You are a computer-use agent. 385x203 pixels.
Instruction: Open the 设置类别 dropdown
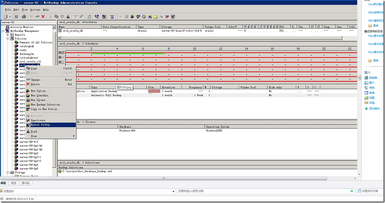pos(173,191)
